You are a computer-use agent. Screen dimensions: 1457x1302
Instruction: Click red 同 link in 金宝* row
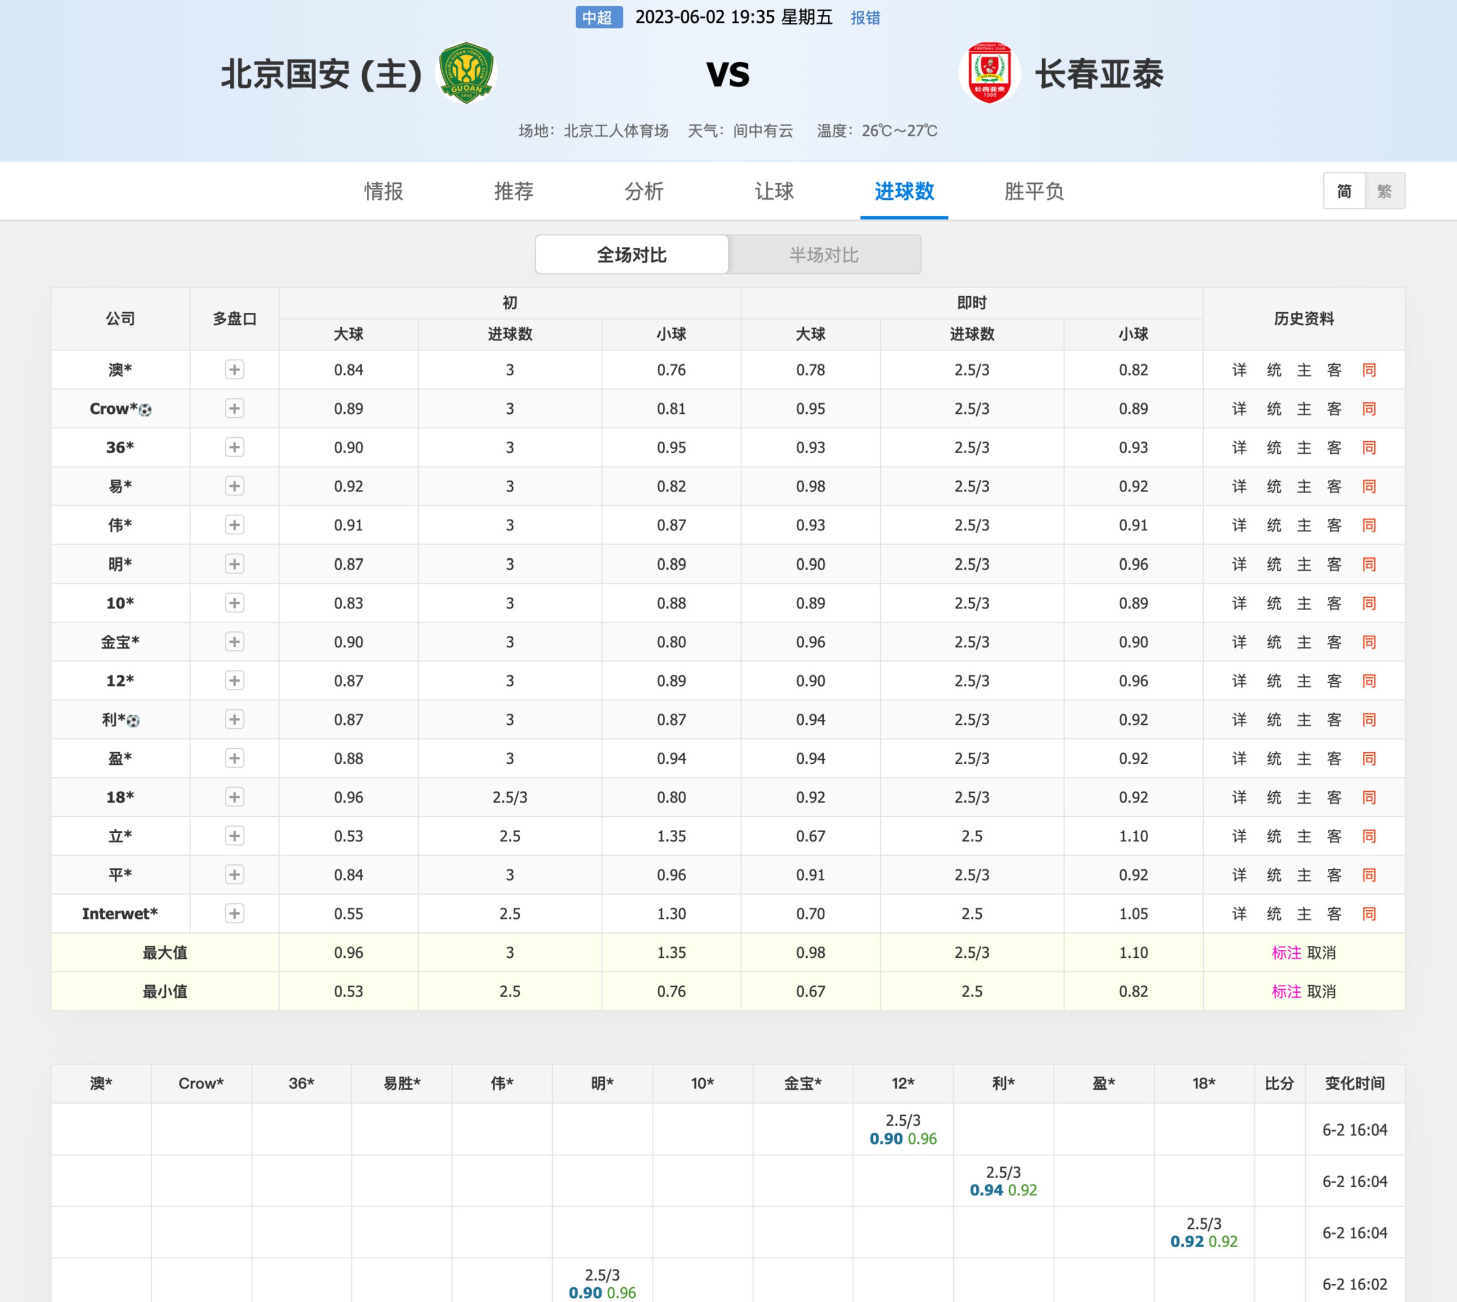[1369, 642]
